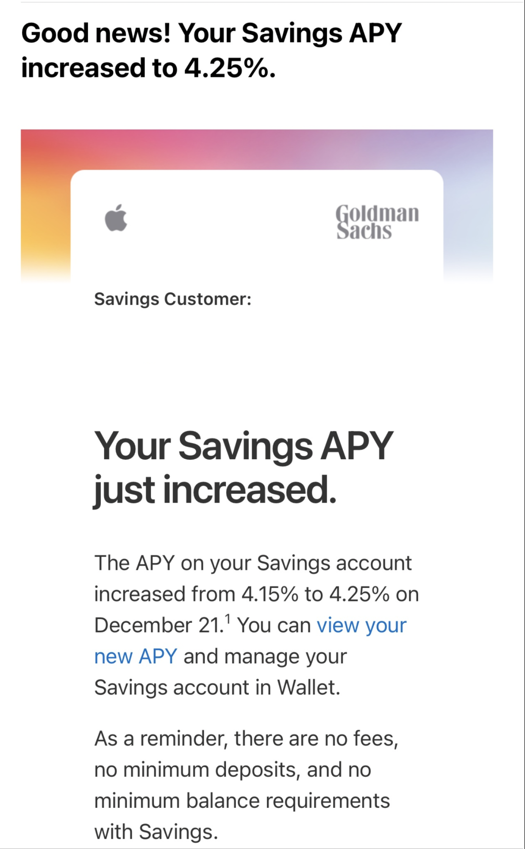Click the "4.25%" new rate in body paragraph
Image resolution: width=525 pixels, height=849 pixels.
359,594
